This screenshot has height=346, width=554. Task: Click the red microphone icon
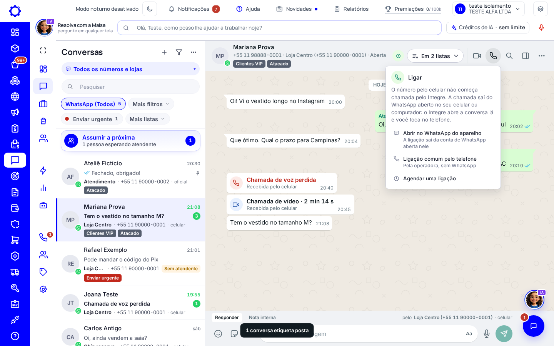[x=541, y=28]
